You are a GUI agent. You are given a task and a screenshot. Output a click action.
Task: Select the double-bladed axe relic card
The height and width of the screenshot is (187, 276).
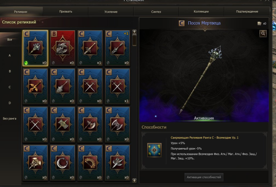pyautogui.click(x=118, y=125)
